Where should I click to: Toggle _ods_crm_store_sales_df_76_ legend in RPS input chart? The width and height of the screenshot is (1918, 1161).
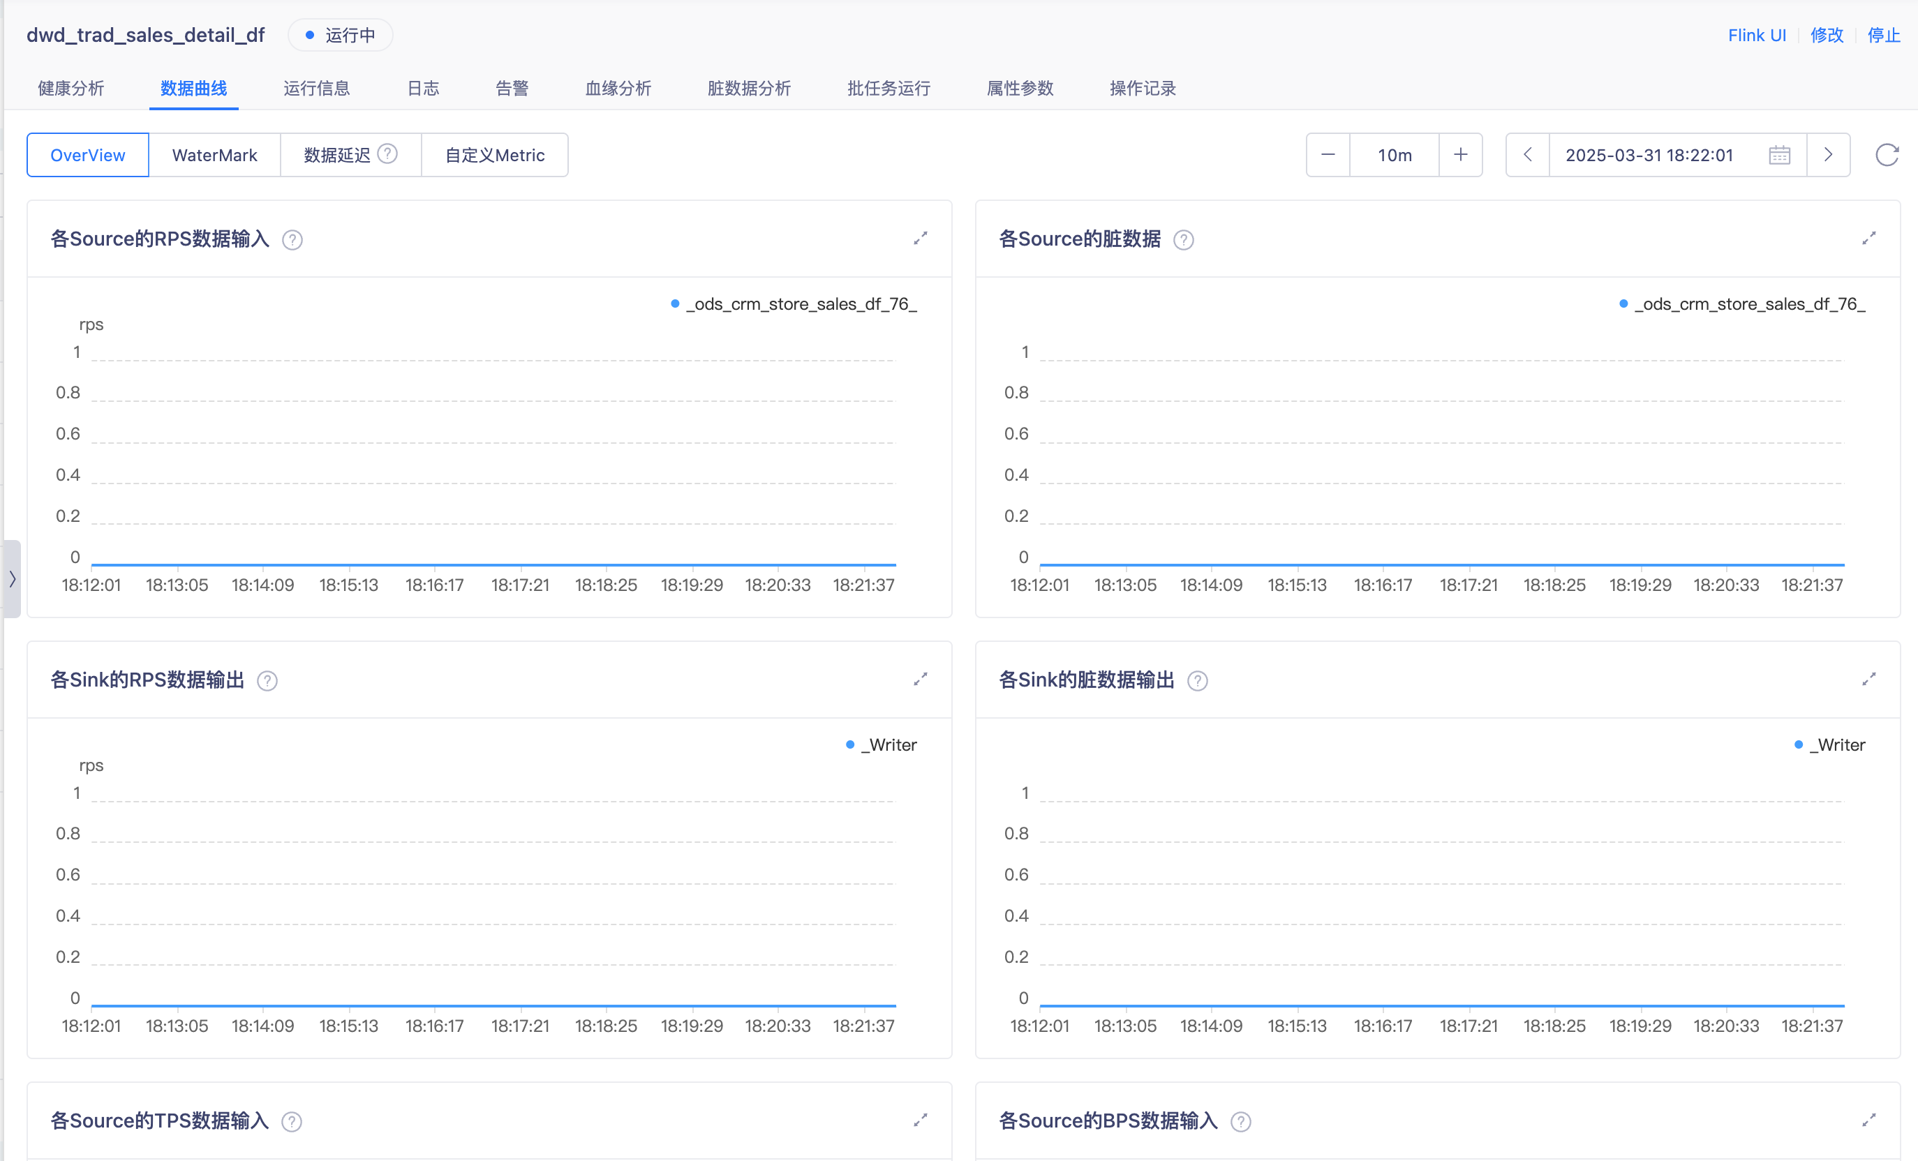coord(794,304)
